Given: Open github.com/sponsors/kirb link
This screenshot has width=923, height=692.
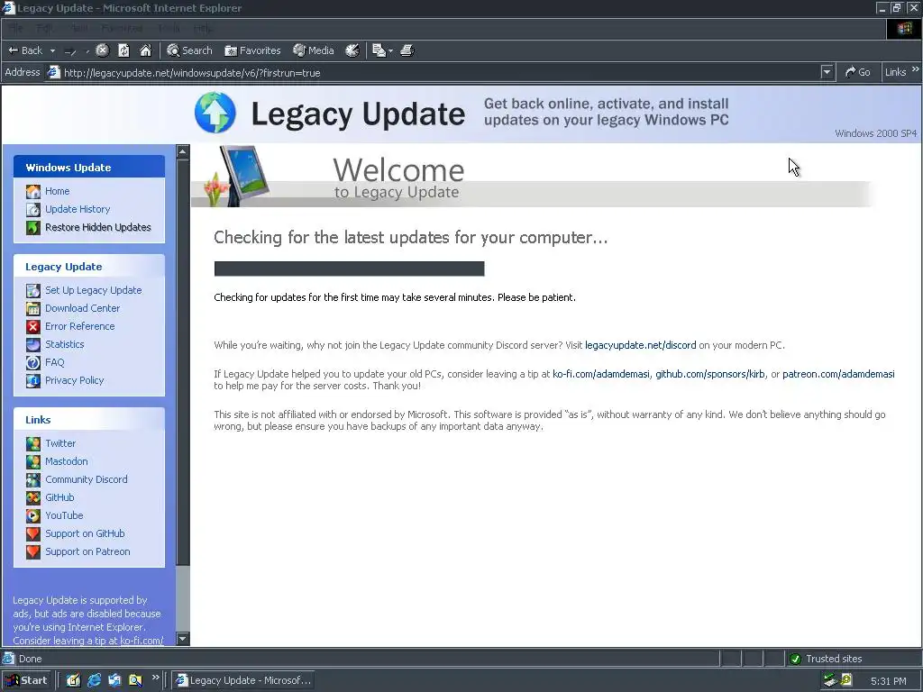Looking at the screenshot, I should pos(710,374).
